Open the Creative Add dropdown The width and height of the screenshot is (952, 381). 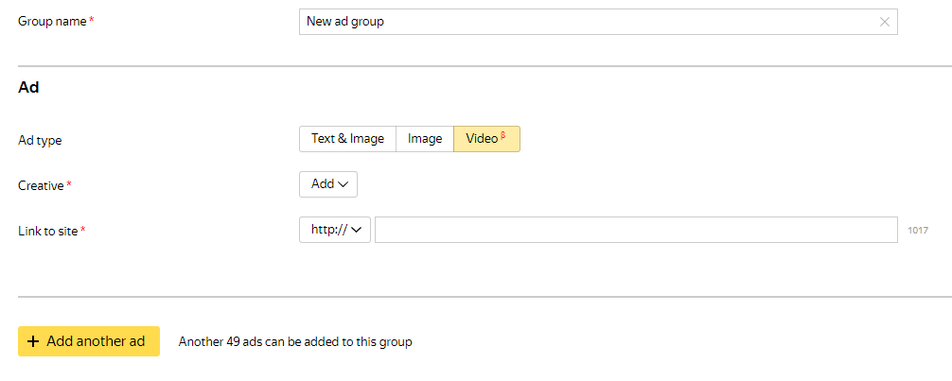click(x=327, y=184)
